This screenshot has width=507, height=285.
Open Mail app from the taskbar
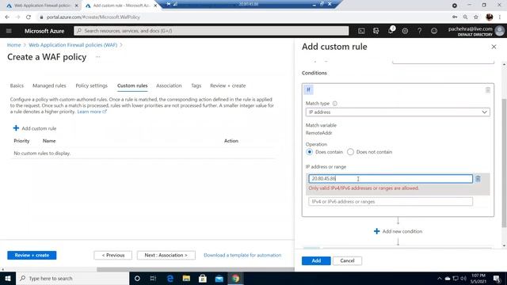click(219, 278)
